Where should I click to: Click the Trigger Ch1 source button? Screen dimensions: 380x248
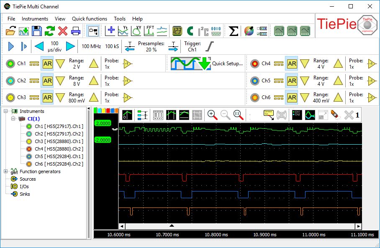pyautogui.click(x=192, y=46)
